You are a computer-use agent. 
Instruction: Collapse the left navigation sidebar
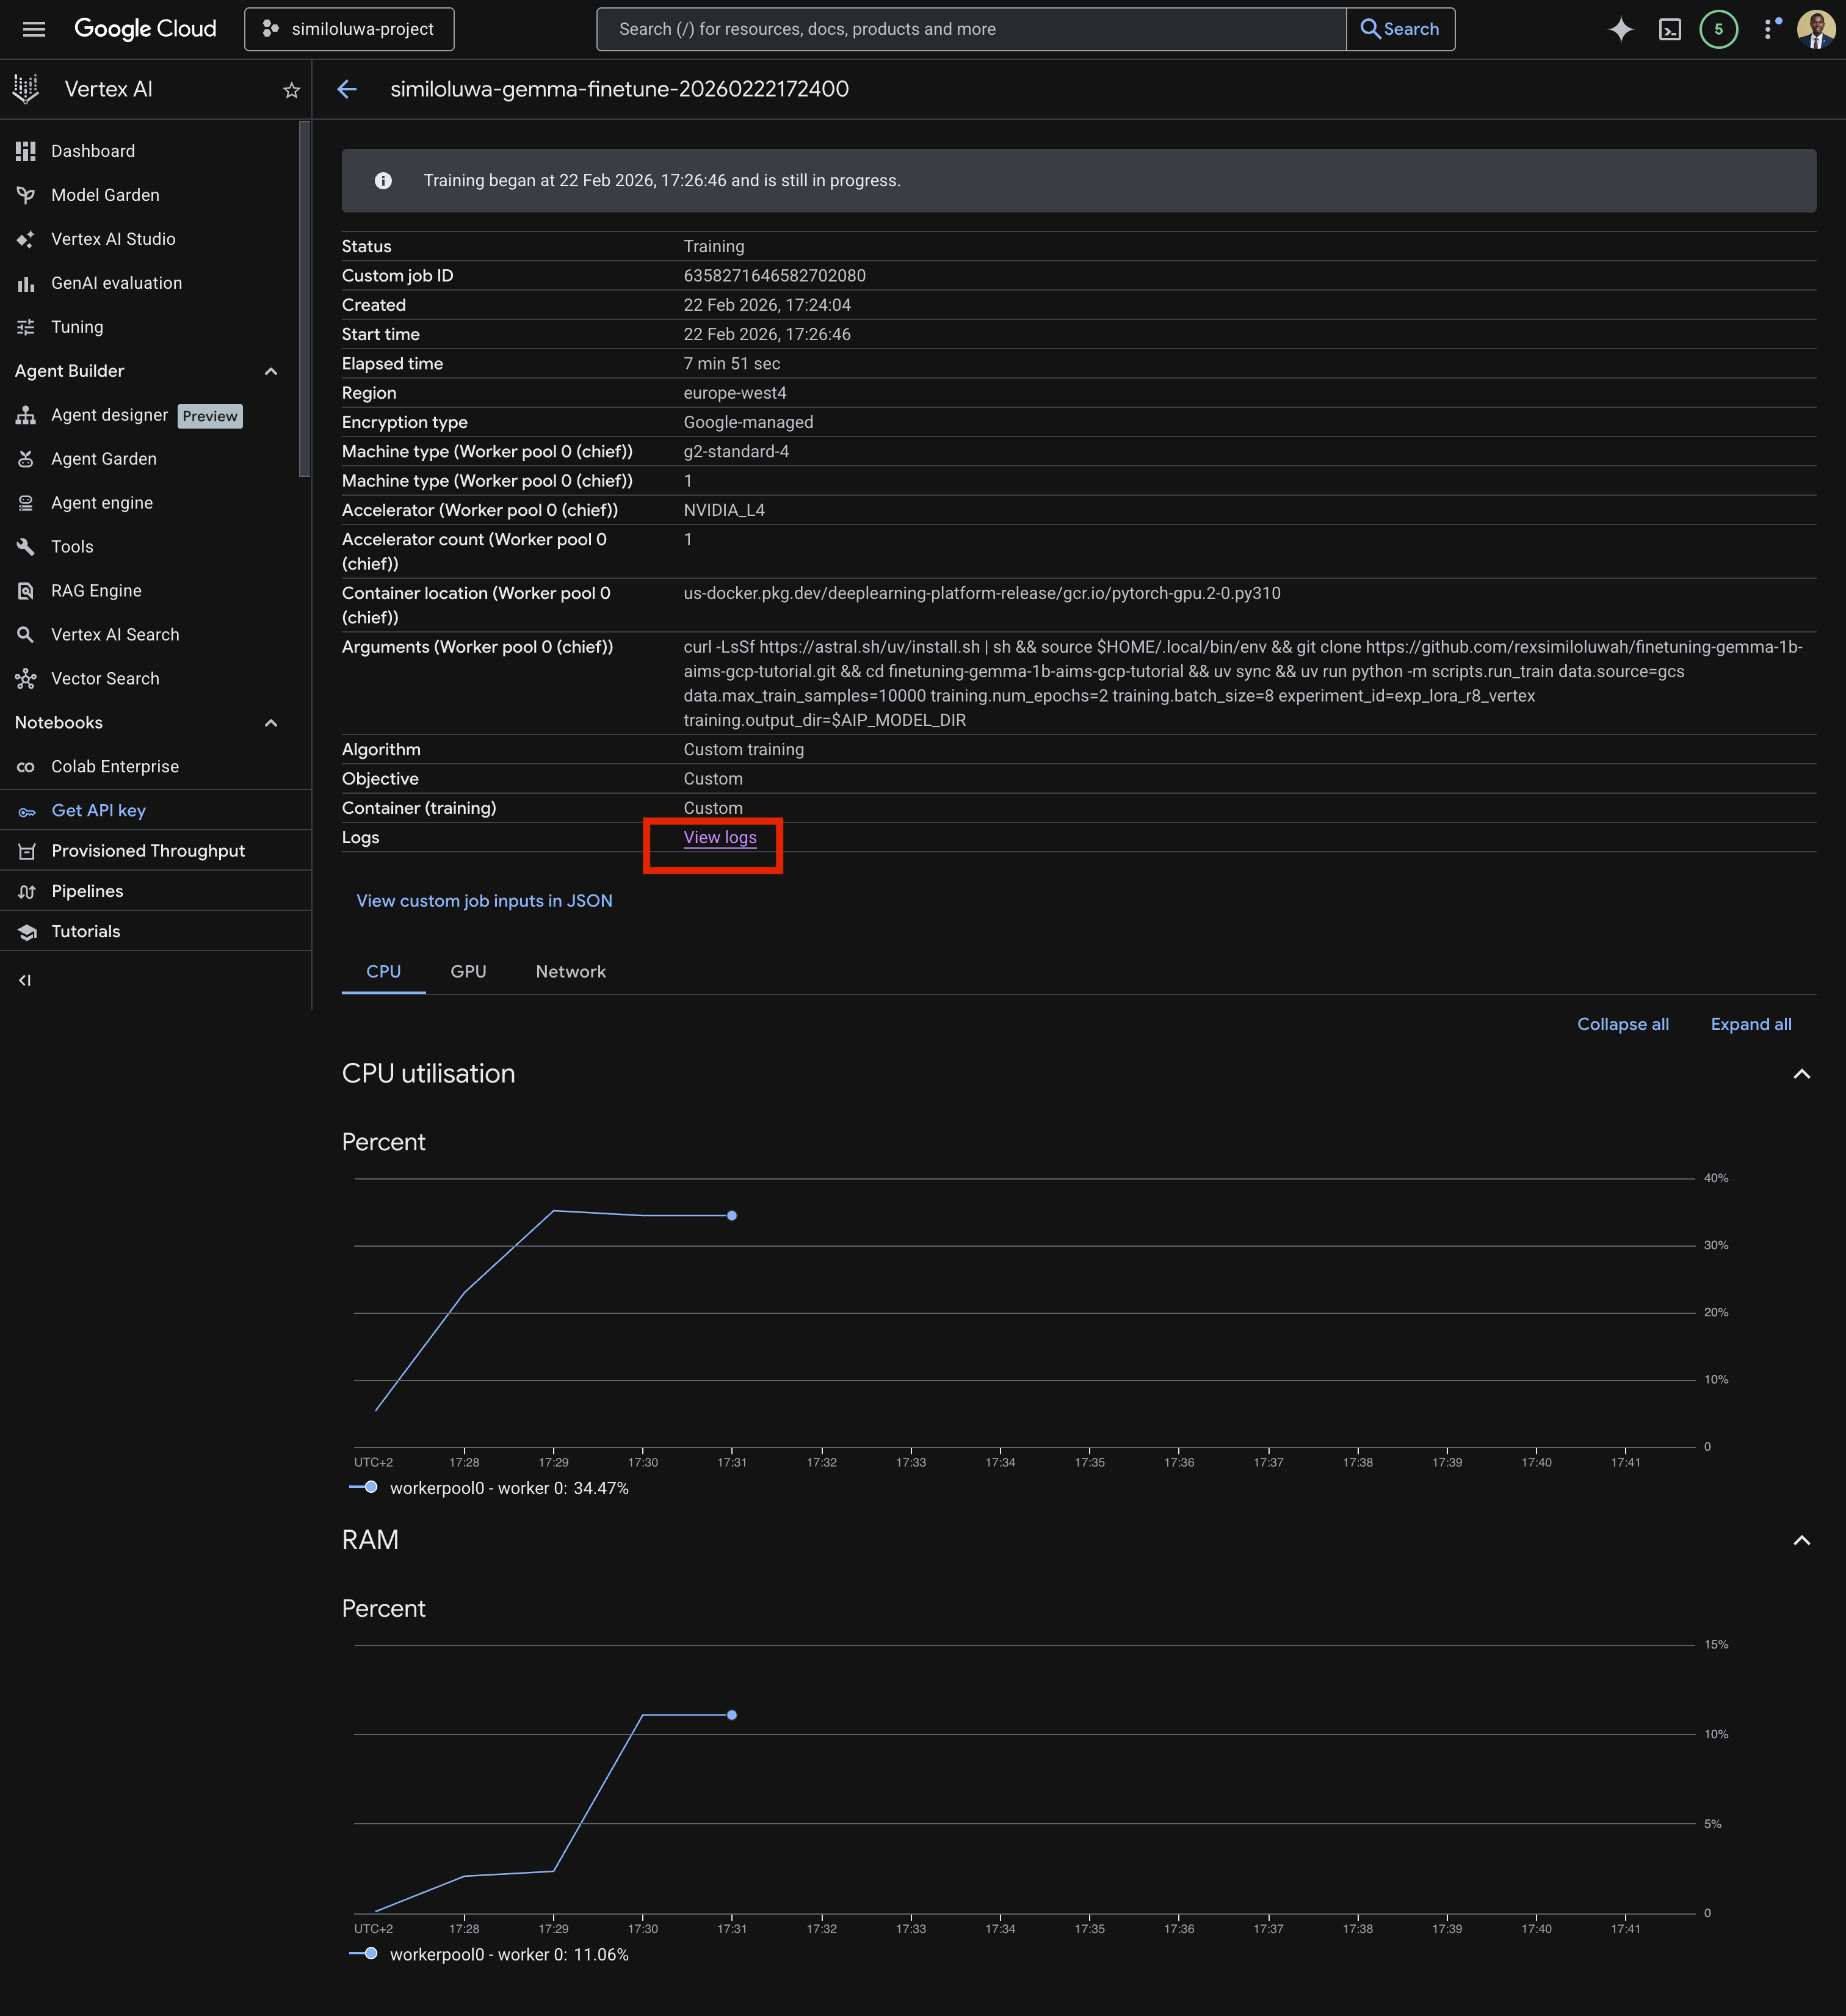click(25, 980)
